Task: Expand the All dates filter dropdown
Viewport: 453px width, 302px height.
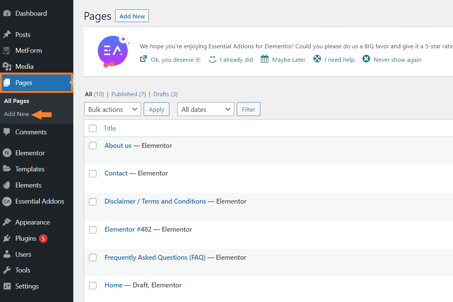Action: click(x=205, y=109)
